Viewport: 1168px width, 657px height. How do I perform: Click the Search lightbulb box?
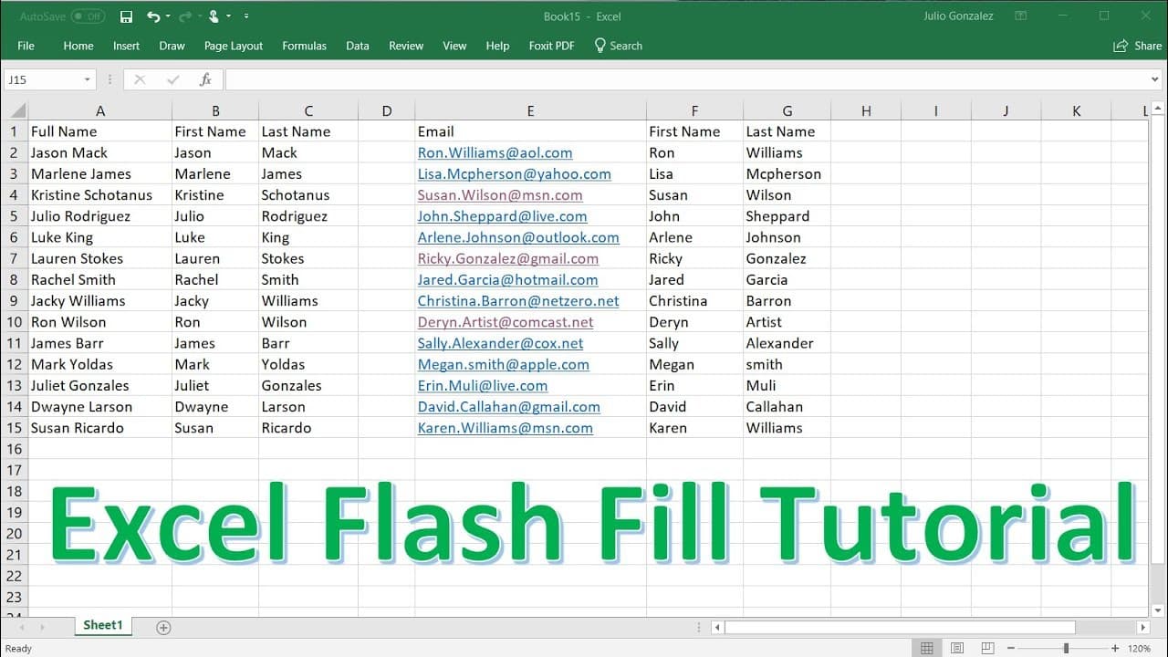(x=619, y=46)
